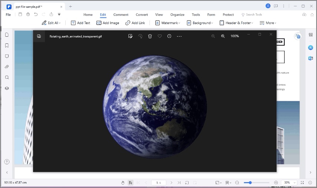Delete the GIF with trash icon
Viewport: 317px width, 188px height.
coord(150,36)
